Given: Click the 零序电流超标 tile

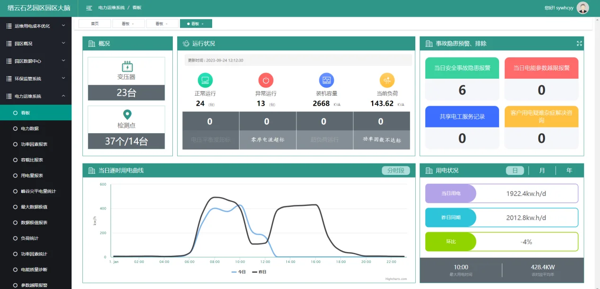Looking at the screenshot, I should pos(268,131).
